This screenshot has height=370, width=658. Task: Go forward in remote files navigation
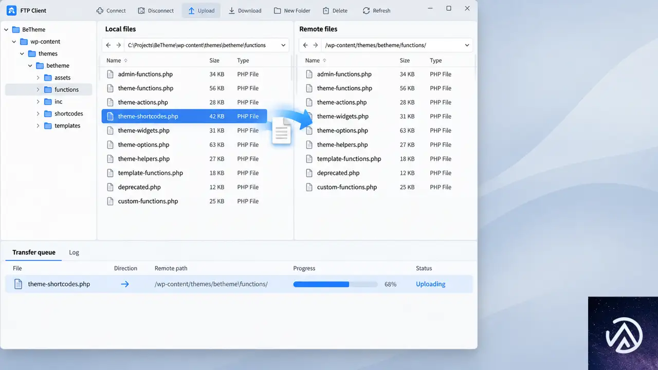pyautogui.click(x=316, y=45)
